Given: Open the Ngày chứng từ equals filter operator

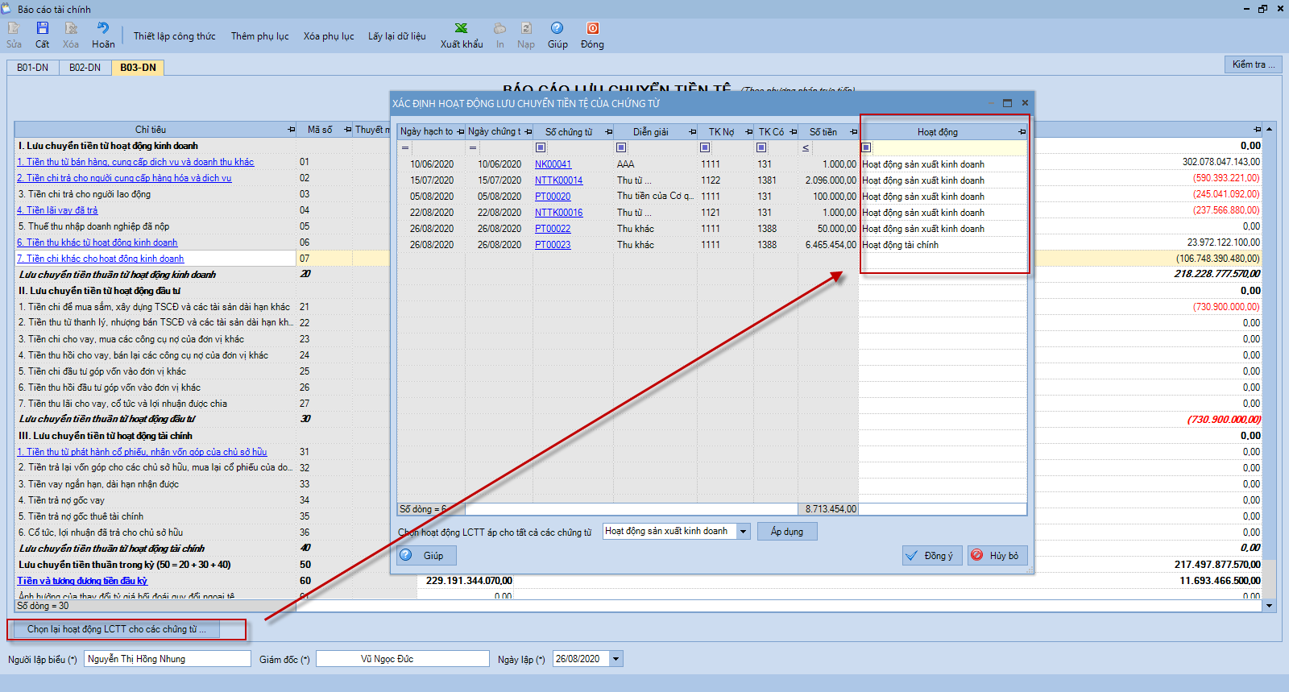Looking at the screenshot, I should (473, 147).
